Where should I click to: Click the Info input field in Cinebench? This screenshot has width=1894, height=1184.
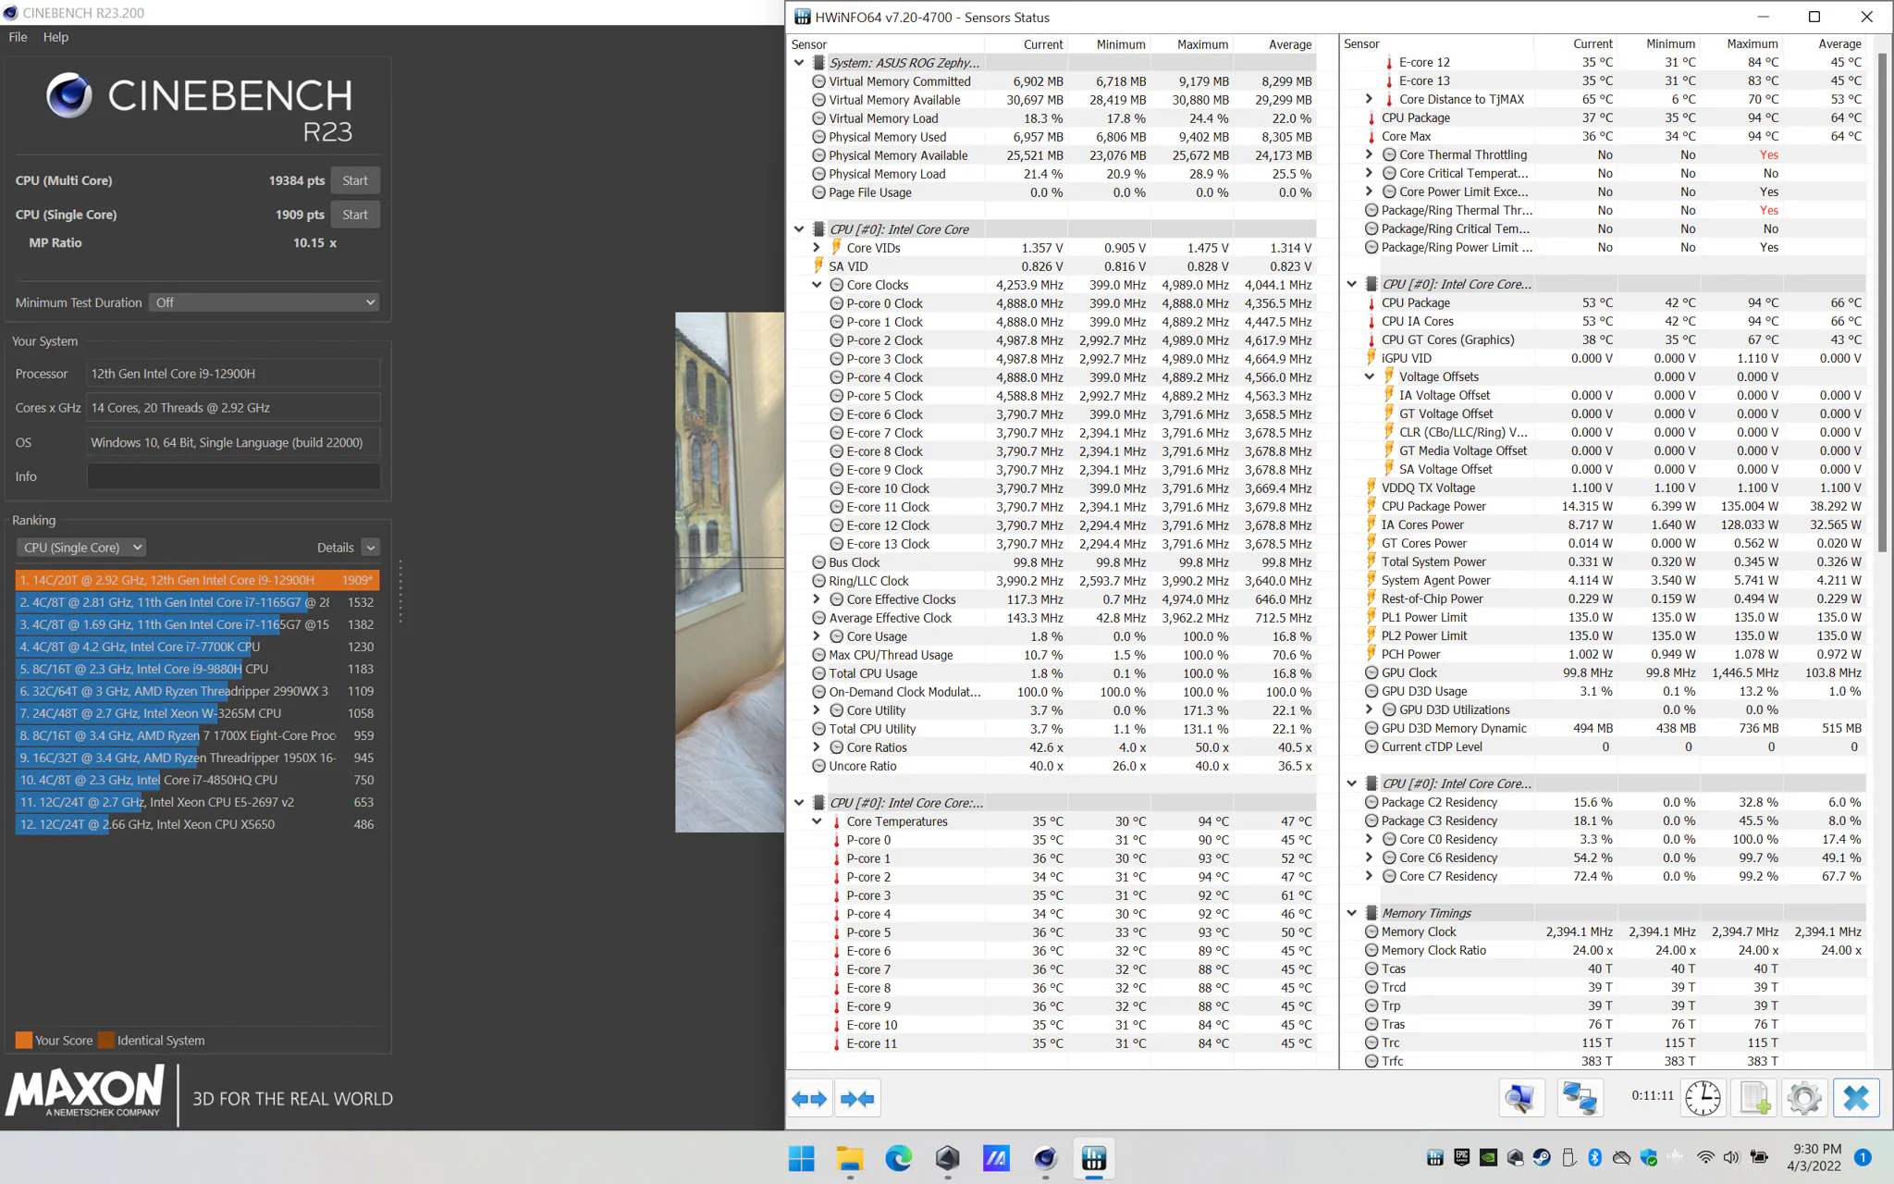(x=233, y=476)
